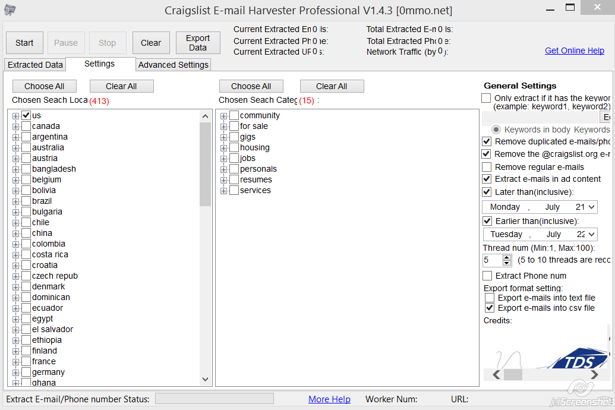
Task: Click the app icon in title bar
Action: pos(10,10)
